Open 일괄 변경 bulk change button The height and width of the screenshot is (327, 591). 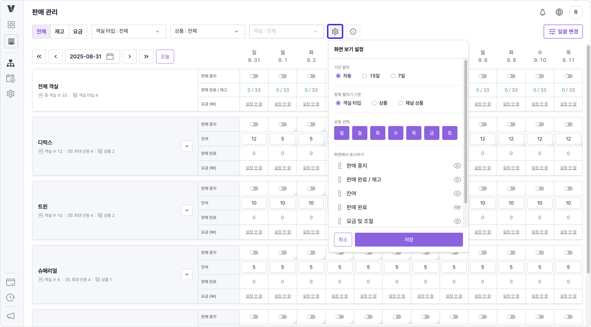pyautogui.click(x=563, y=32)
